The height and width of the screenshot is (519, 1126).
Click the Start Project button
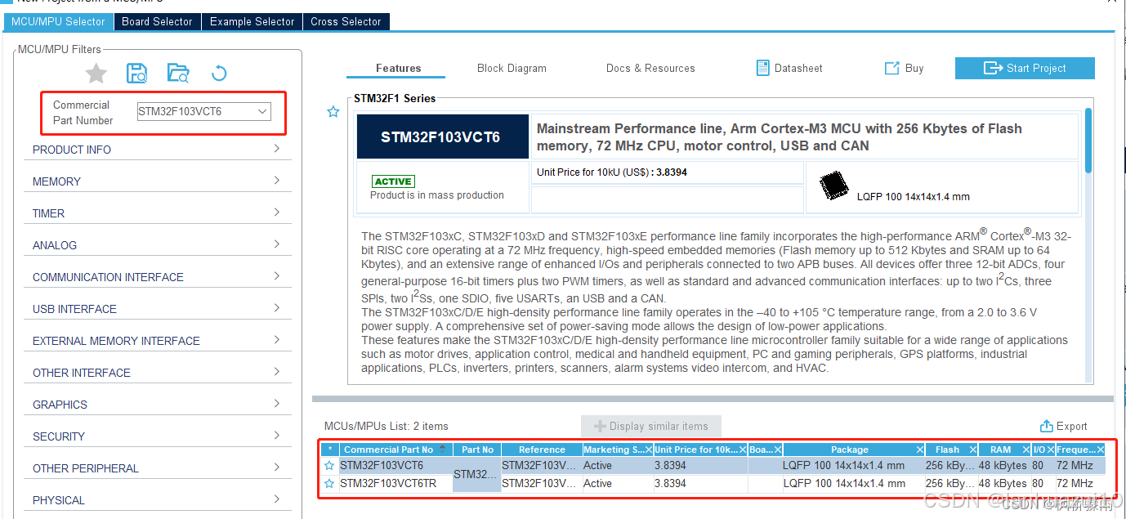point(1025,68)
